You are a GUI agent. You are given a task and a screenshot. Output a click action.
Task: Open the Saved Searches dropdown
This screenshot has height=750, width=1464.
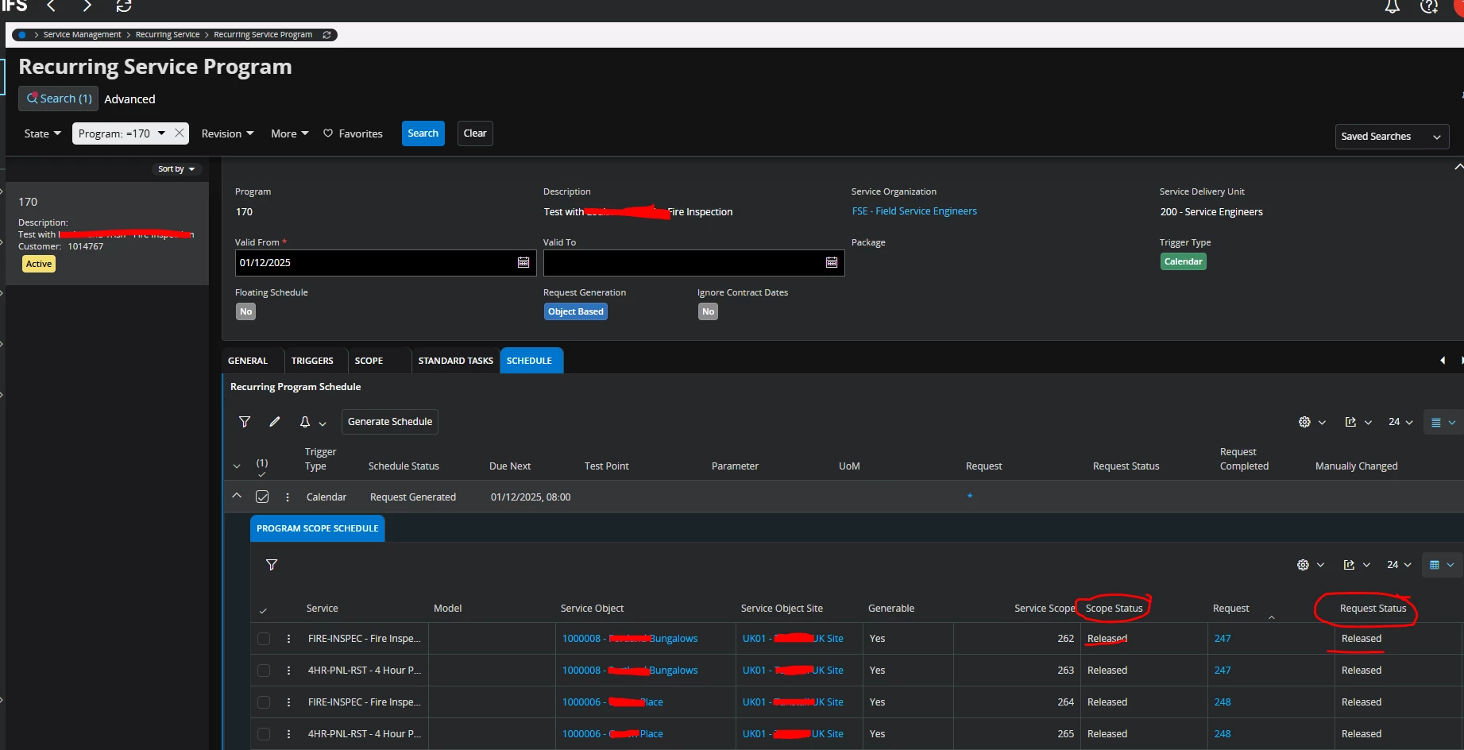coord(1391,137)
